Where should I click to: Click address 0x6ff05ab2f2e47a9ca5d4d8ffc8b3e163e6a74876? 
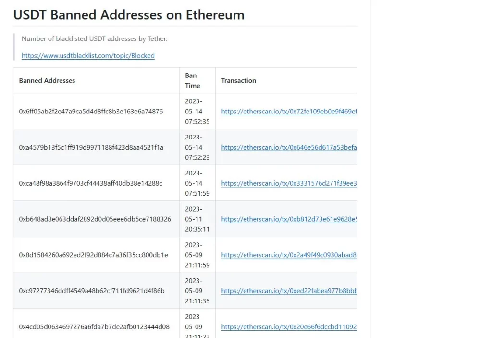[x=91, y=111]
